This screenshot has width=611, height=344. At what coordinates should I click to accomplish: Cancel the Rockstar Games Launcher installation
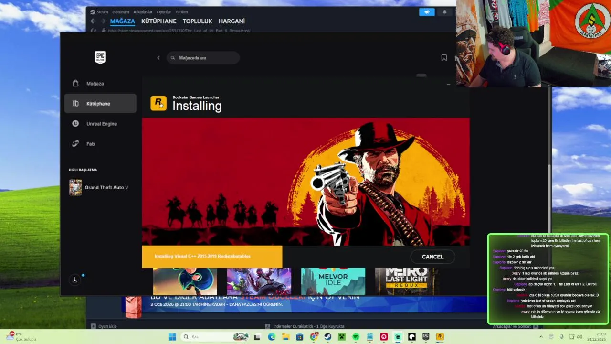coord(432,257)
